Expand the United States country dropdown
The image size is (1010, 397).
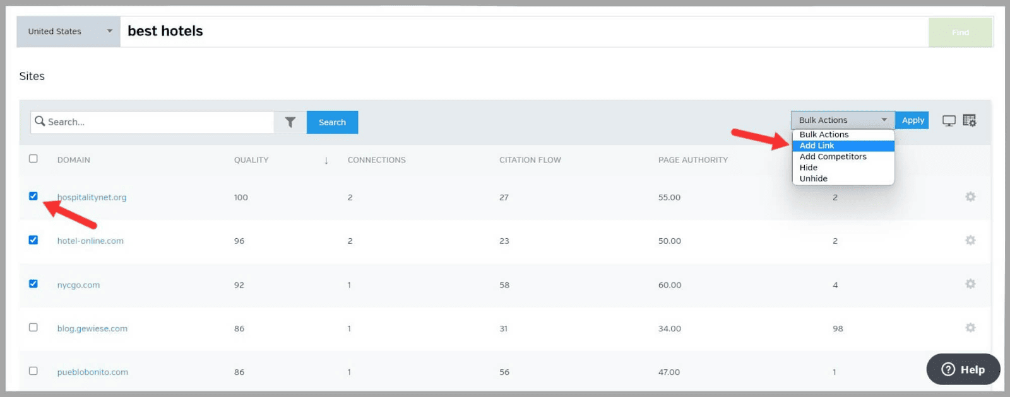(x=68, y=32)
